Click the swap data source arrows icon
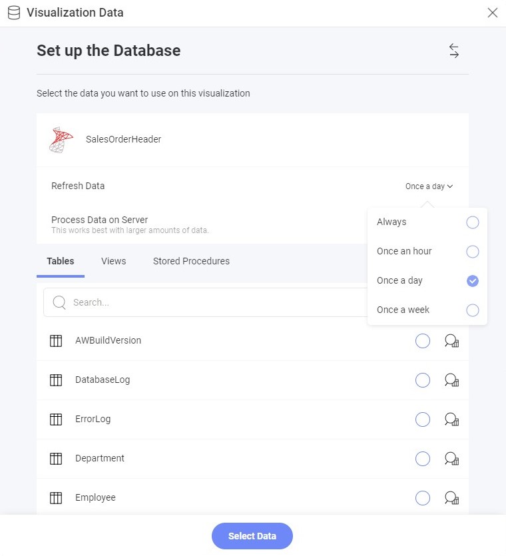The image size is (506, 556). 453,51
